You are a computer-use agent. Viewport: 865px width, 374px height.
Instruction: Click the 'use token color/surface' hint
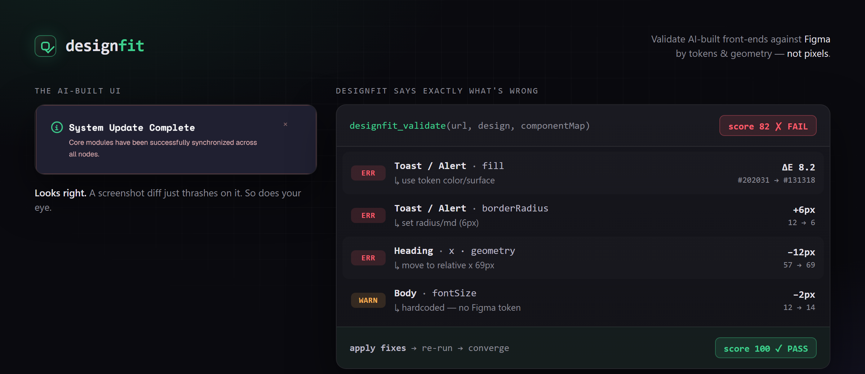445,181
